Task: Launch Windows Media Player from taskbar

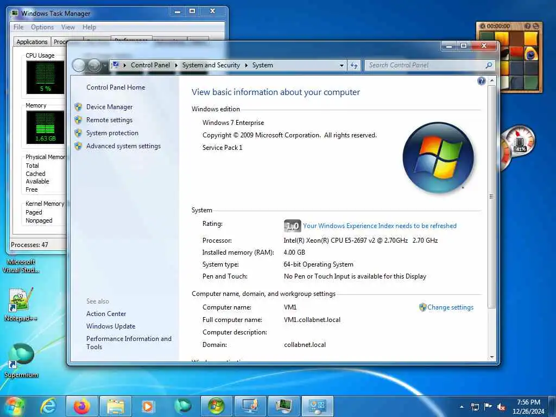Action: point(148,406)
